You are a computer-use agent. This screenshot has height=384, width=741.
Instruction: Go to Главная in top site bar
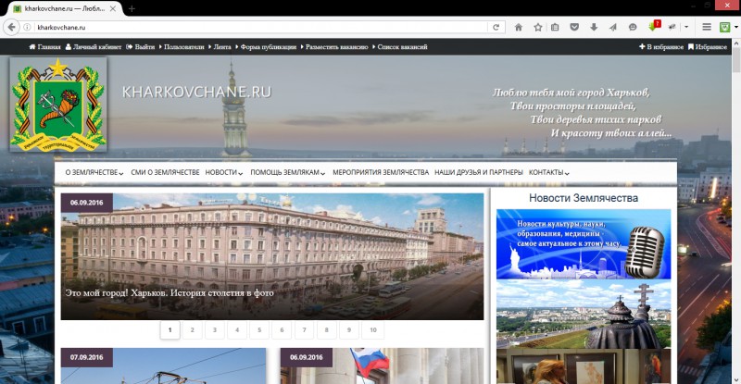click(x=44, y=47)
